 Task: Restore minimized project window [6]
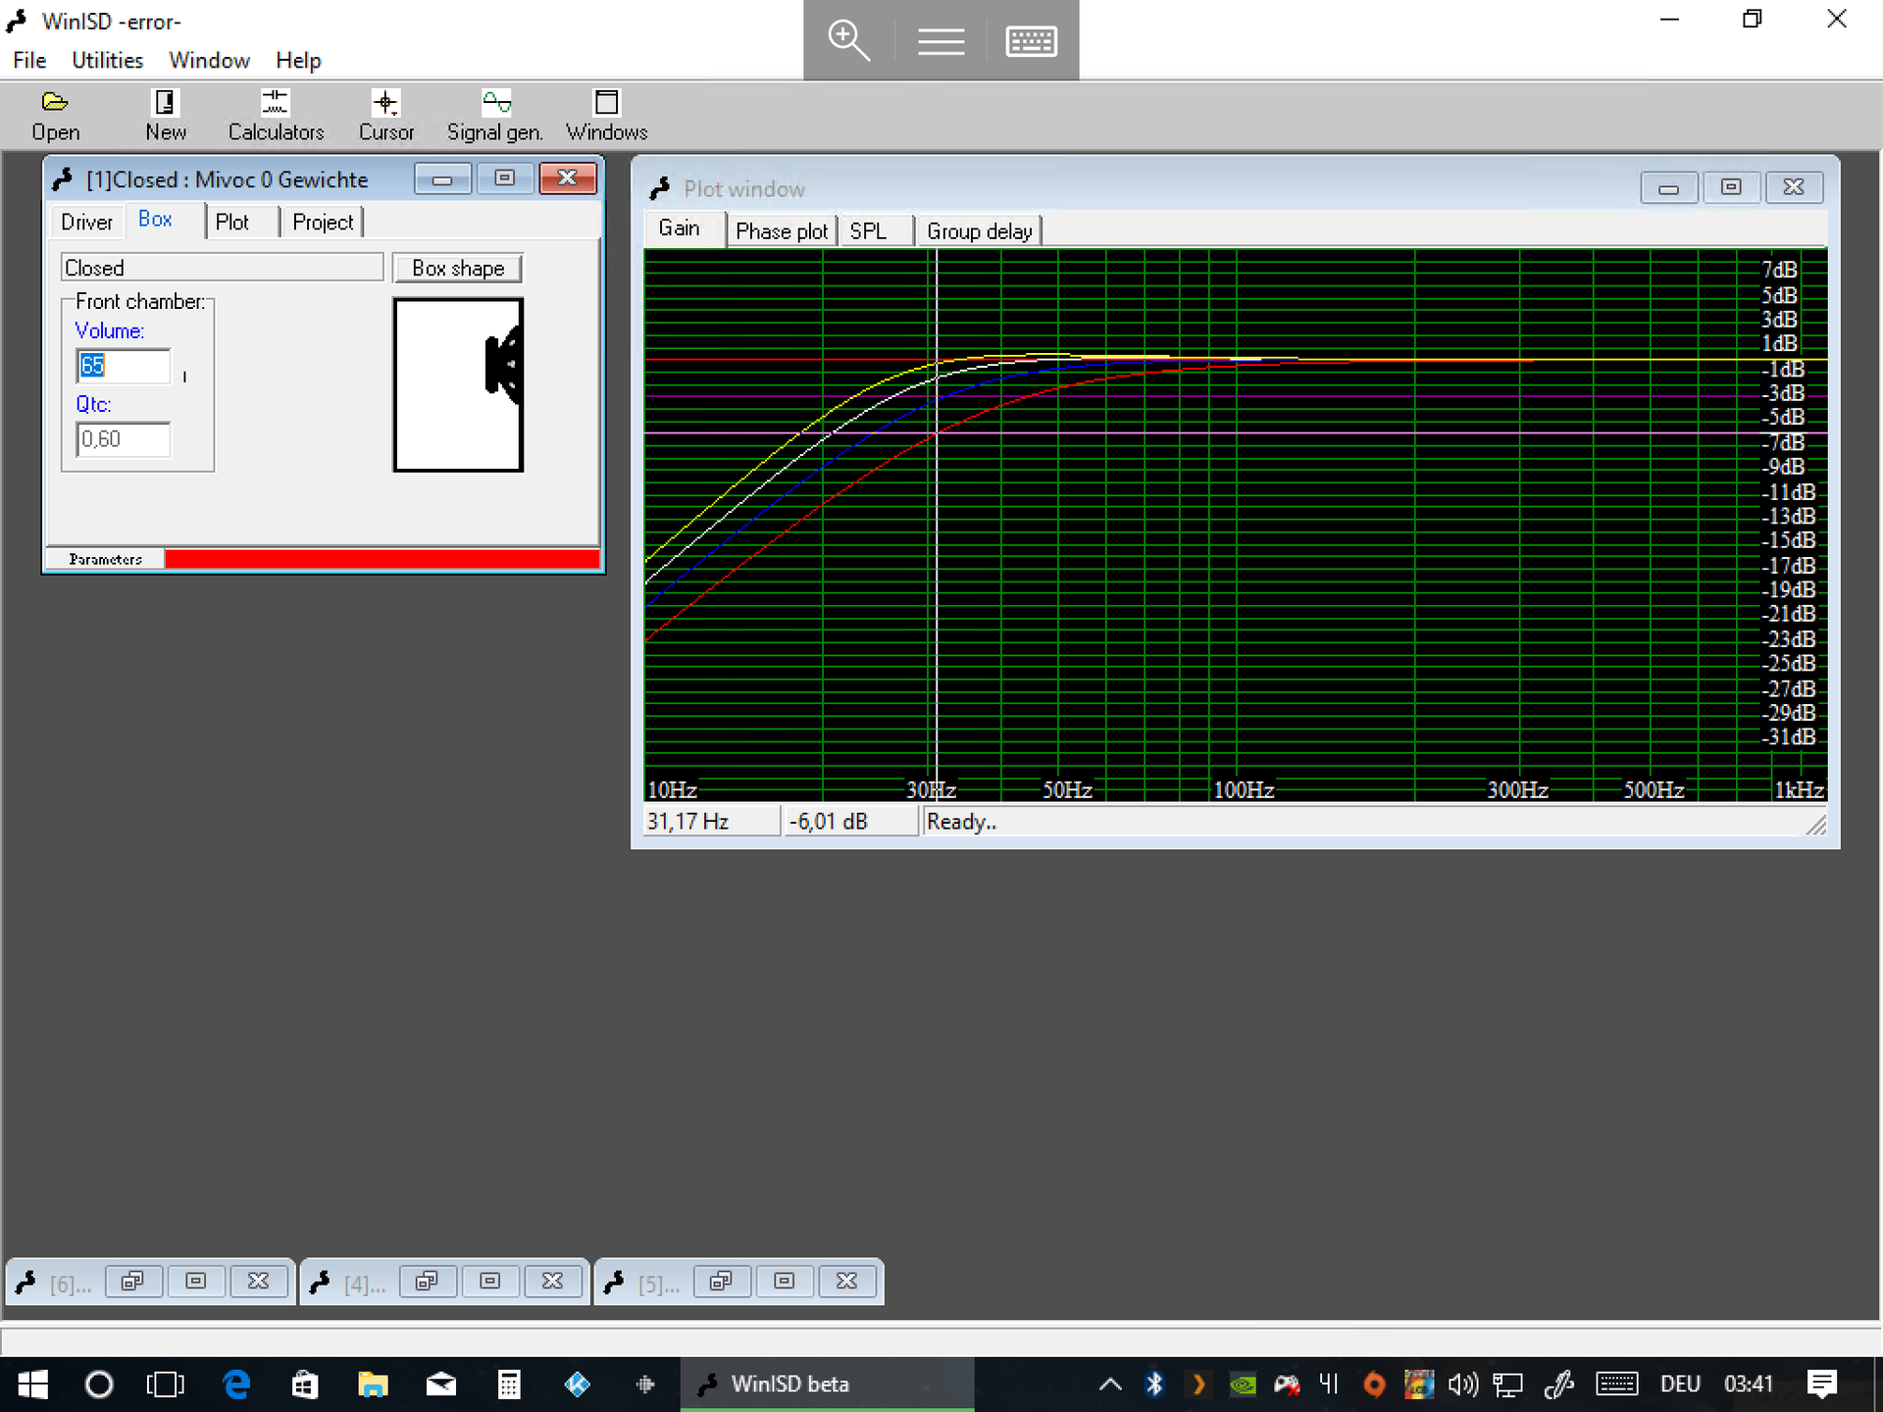pyautogui.click(x=132, y=1281)
